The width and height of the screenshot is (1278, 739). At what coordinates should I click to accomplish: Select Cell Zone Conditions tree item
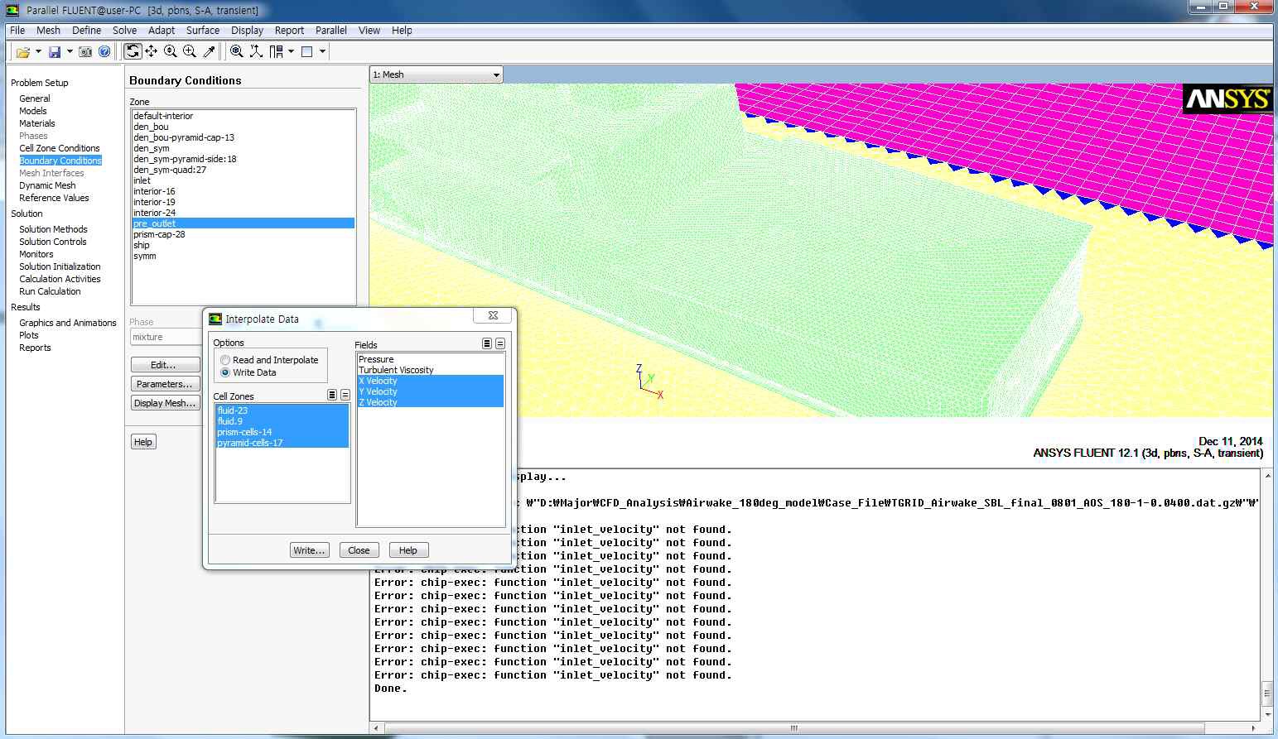tap(60, 148)
